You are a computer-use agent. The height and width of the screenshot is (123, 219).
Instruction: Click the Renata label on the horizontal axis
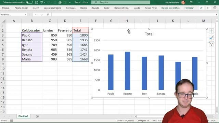pyautogui.click(x=161, y=94)
